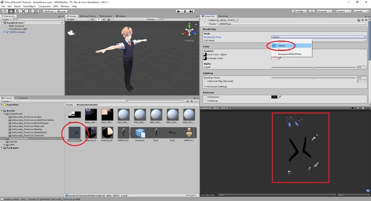
Task: Open the Account dropdown
Action: (324, 11)
